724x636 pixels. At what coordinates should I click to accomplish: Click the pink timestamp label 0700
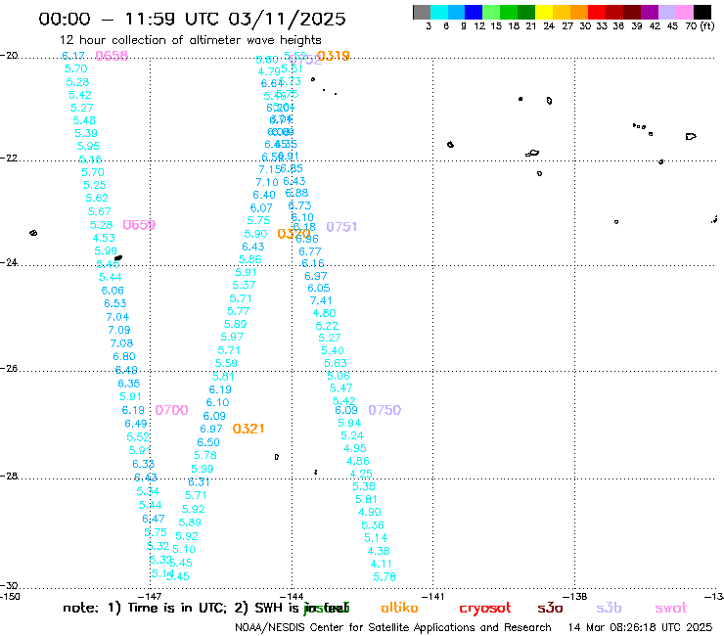[171, 410]
